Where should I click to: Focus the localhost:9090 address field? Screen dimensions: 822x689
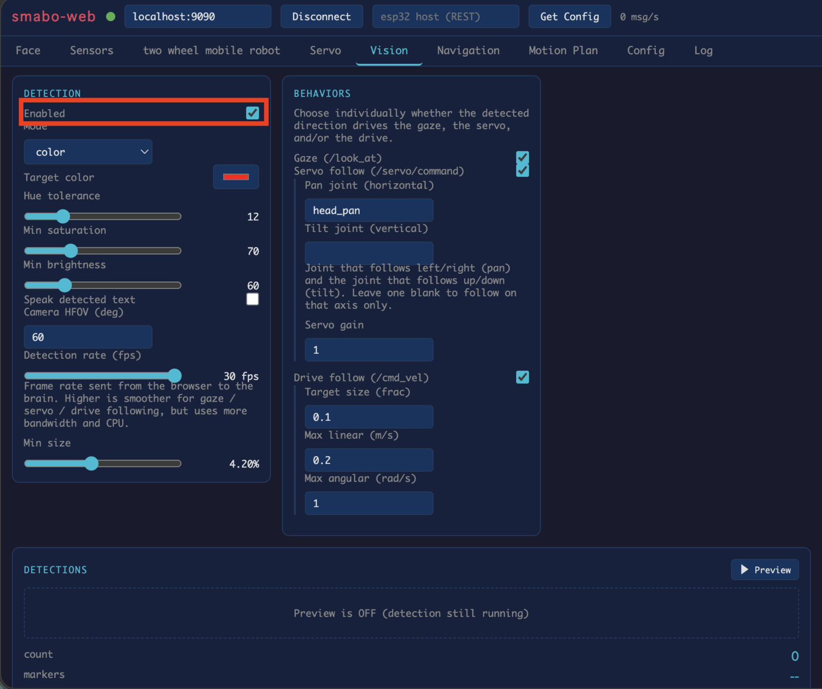click(198, 16)
